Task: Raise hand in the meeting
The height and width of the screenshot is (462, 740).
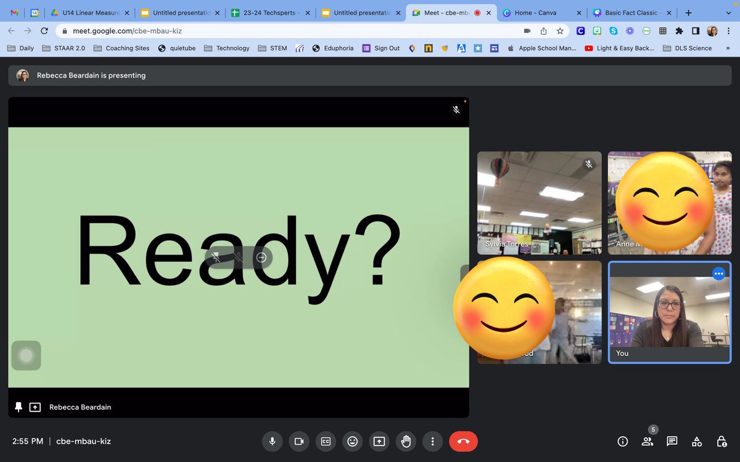Action: 406,441
